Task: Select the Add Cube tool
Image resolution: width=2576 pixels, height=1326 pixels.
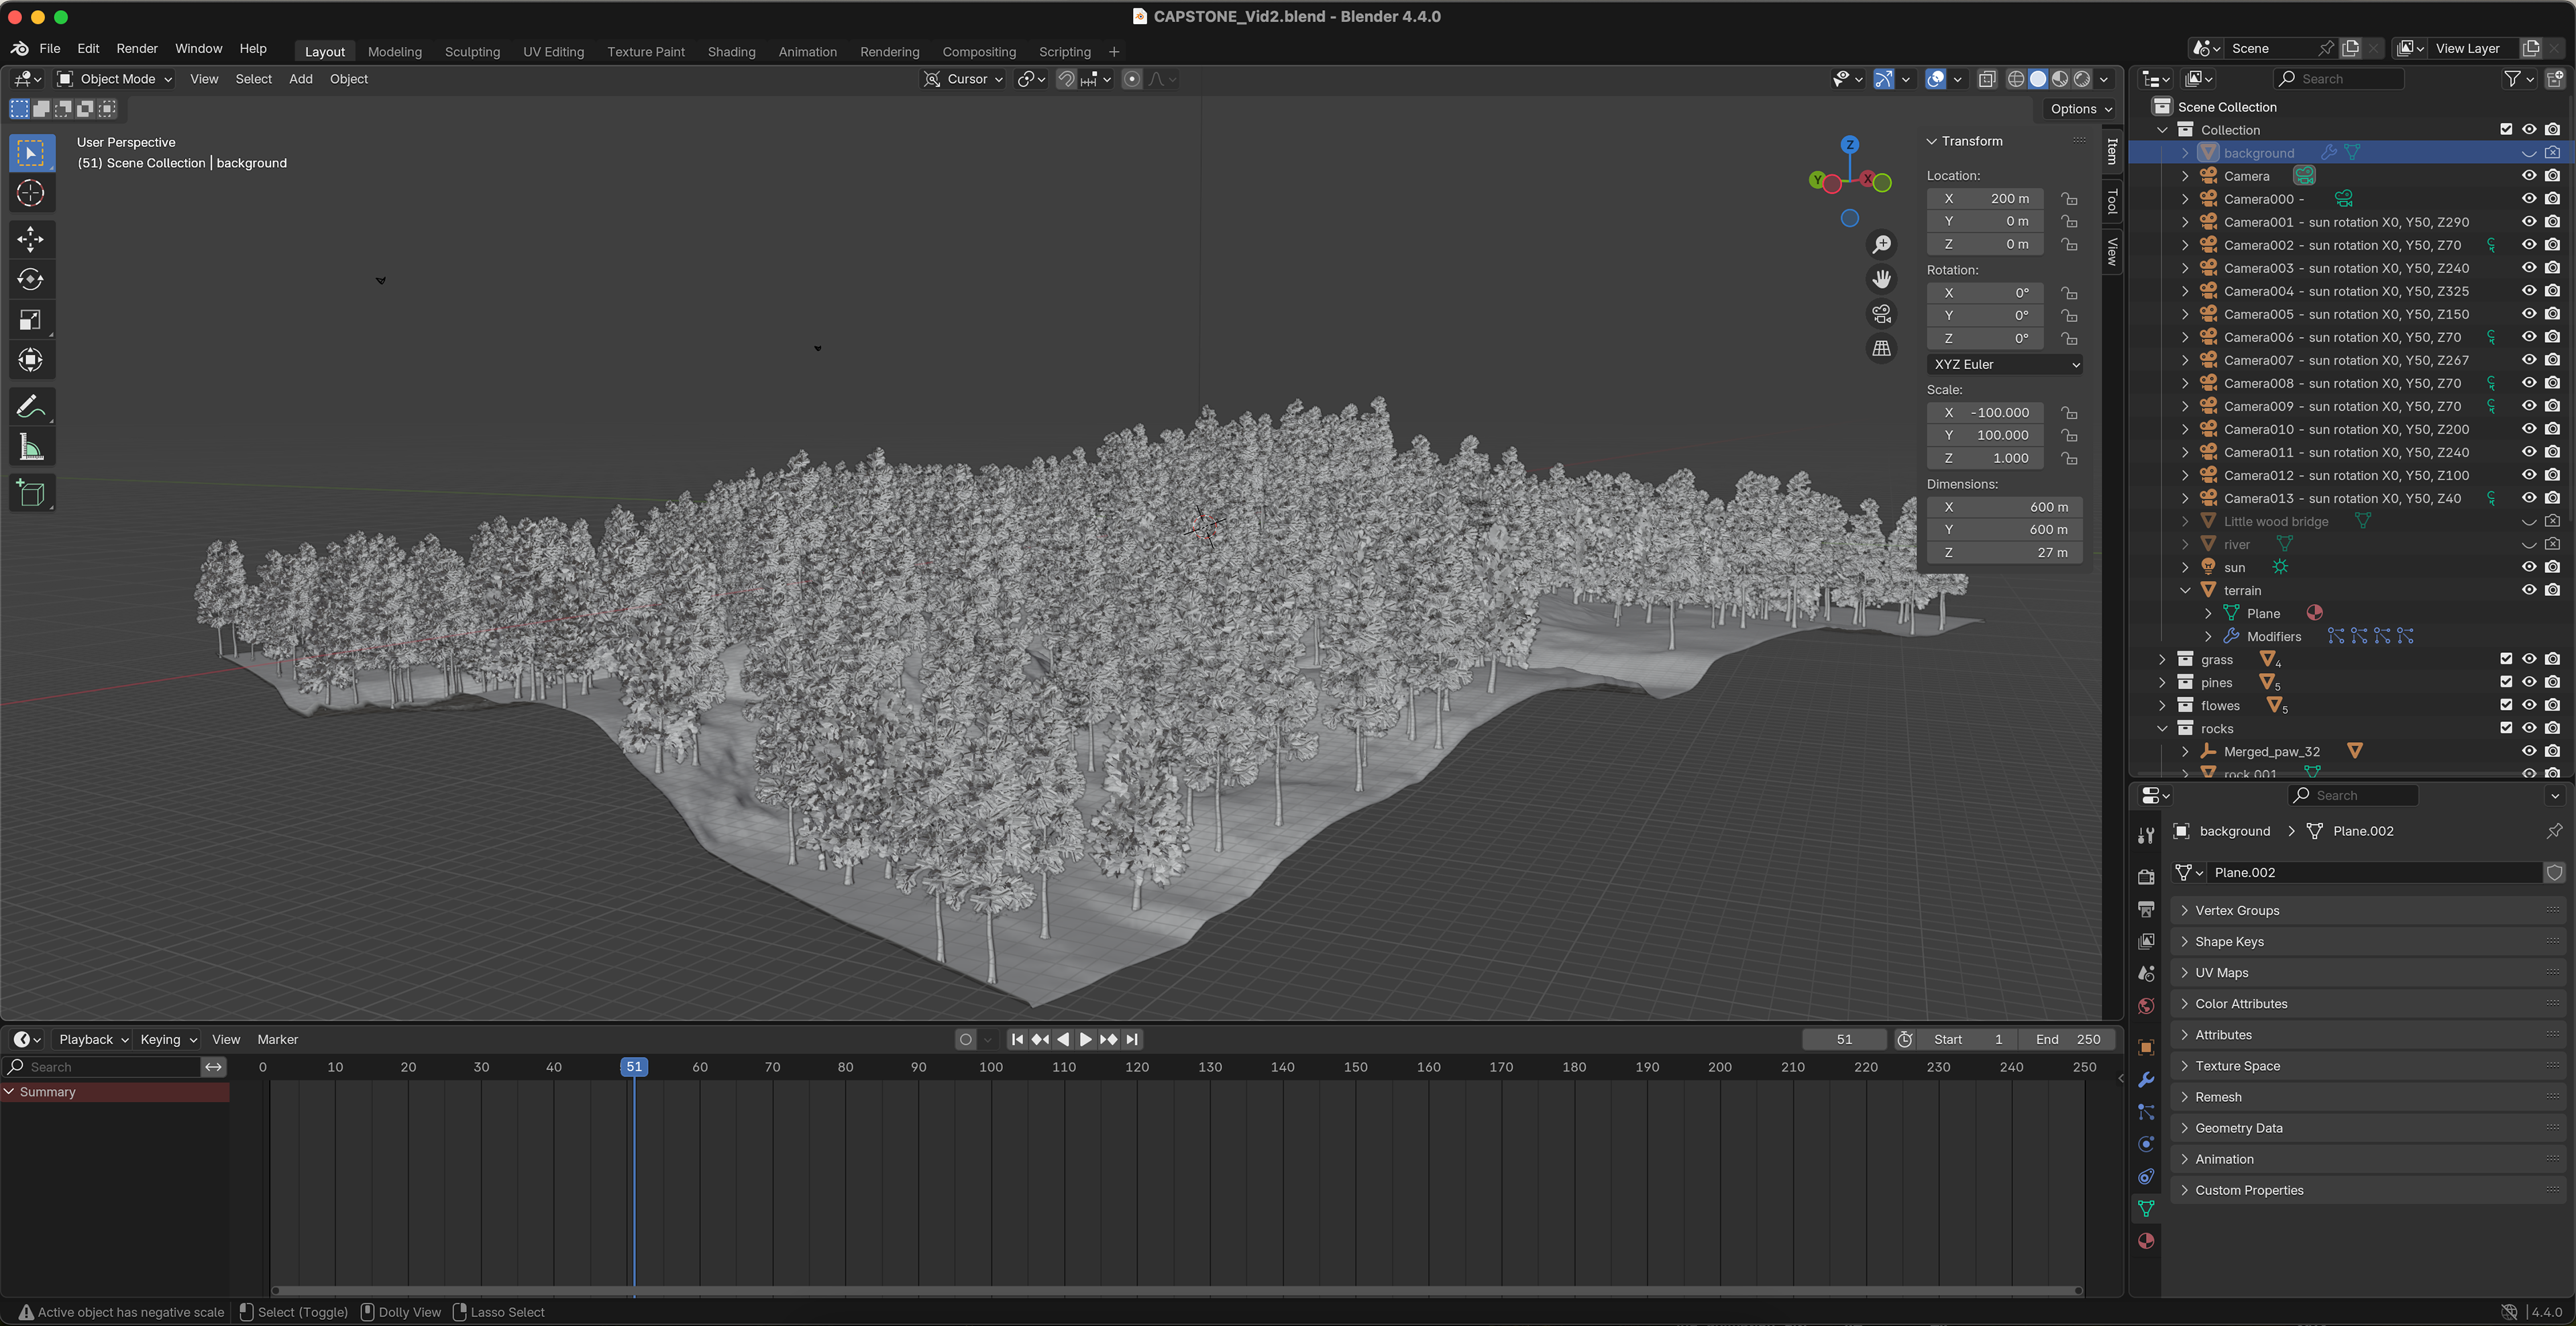Action: (x=30, y=493)
